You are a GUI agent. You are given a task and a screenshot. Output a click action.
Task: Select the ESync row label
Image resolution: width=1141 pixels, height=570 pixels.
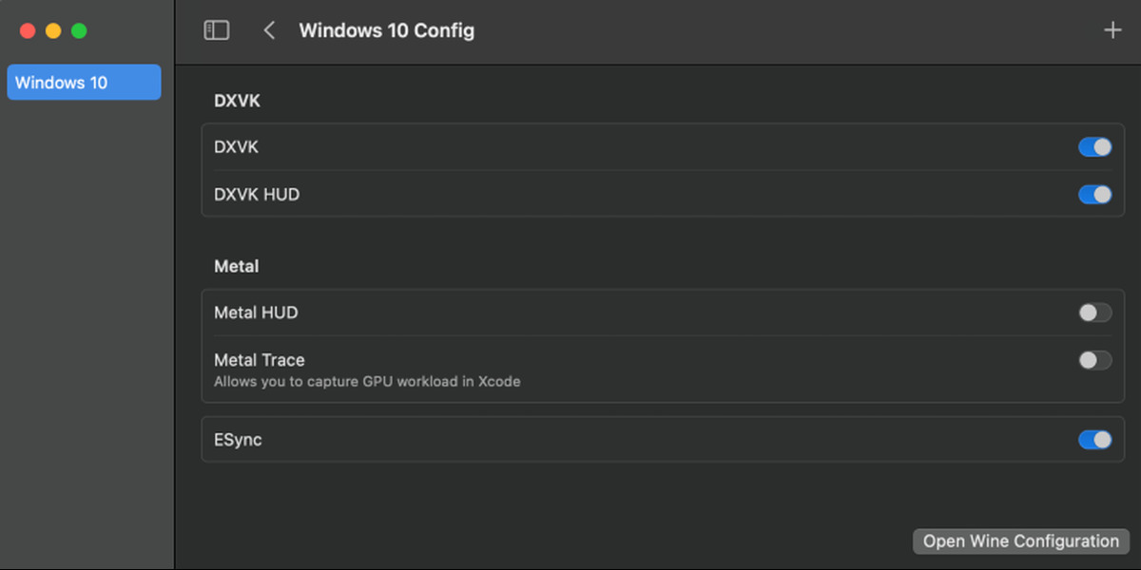pyautogui.click(x=238, y=440)
